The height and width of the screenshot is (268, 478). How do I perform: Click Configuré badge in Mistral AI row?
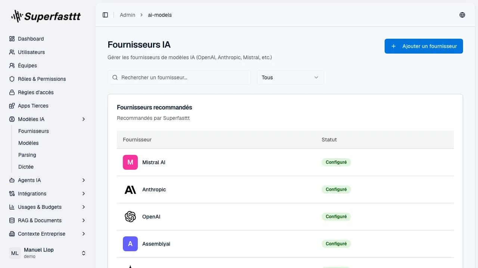coord(336,162)
